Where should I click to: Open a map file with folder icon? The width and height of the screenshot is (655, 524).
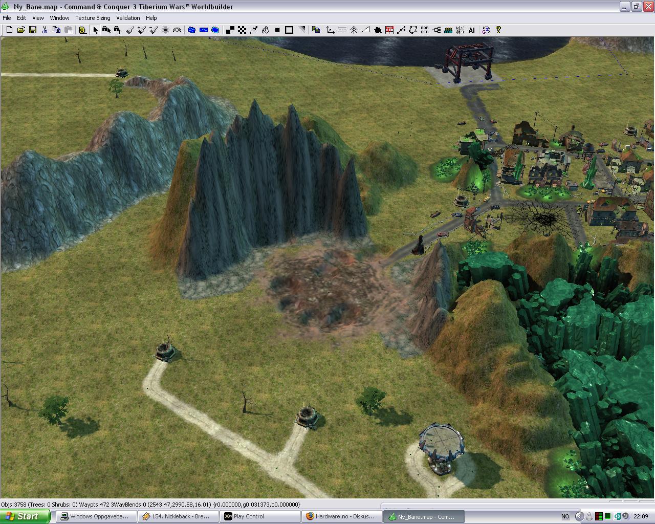(21, 30)
